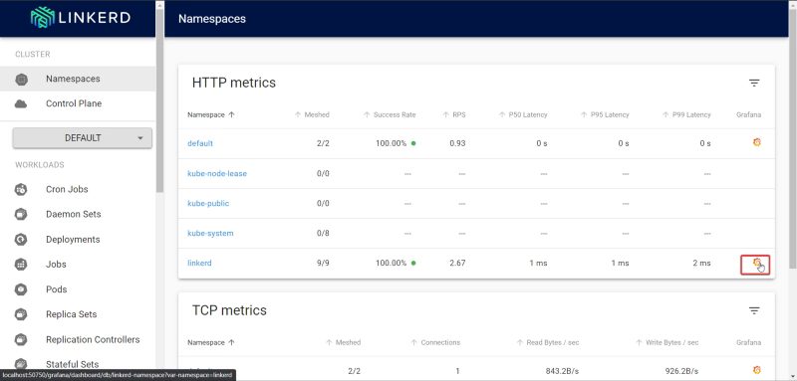Click the Linkerd logo
The width and height of the screenshot is (797, 381).
(81, 18)
